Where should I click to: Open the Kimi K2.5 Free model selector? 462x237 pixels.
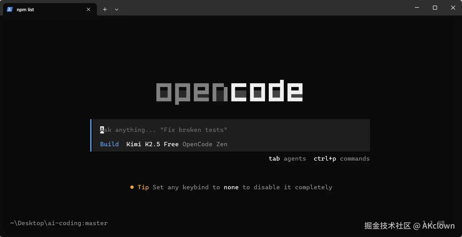point(152,144)
